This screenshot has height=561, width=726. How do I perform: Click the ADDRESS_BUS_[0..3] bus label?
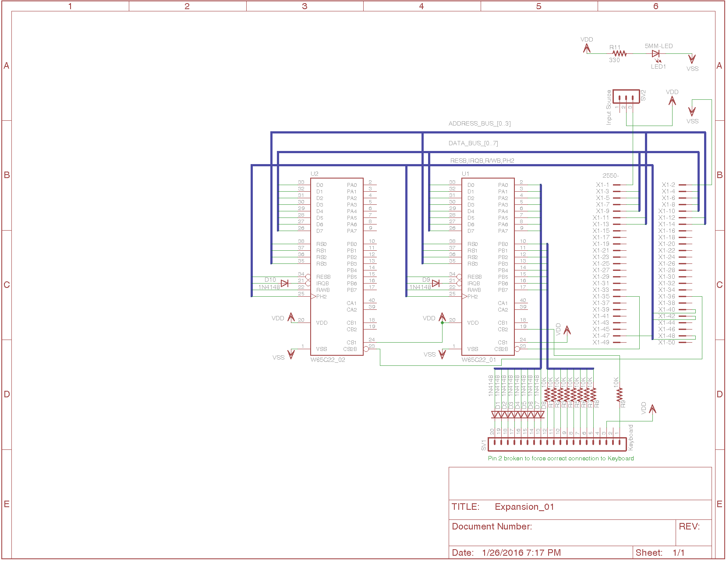coord(479,124)
